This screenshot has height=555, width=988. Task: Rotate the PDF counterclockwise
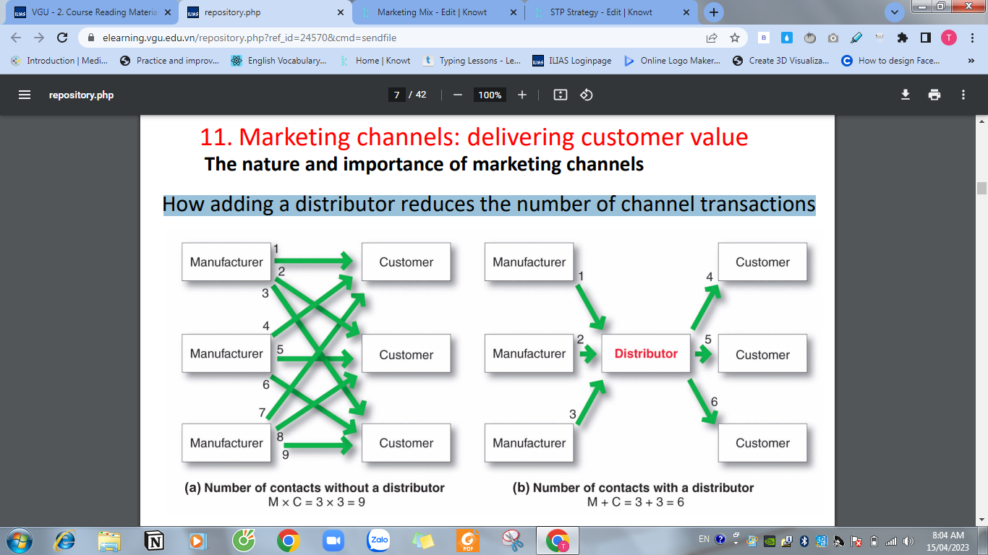(587, 95)
